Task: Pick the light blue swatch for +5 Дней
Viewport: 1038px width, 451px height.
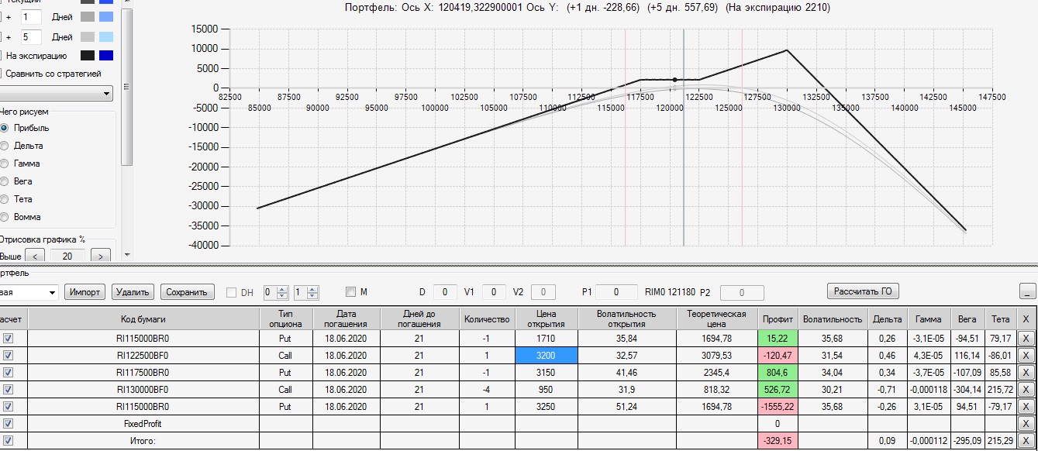Action: (107, 36)
